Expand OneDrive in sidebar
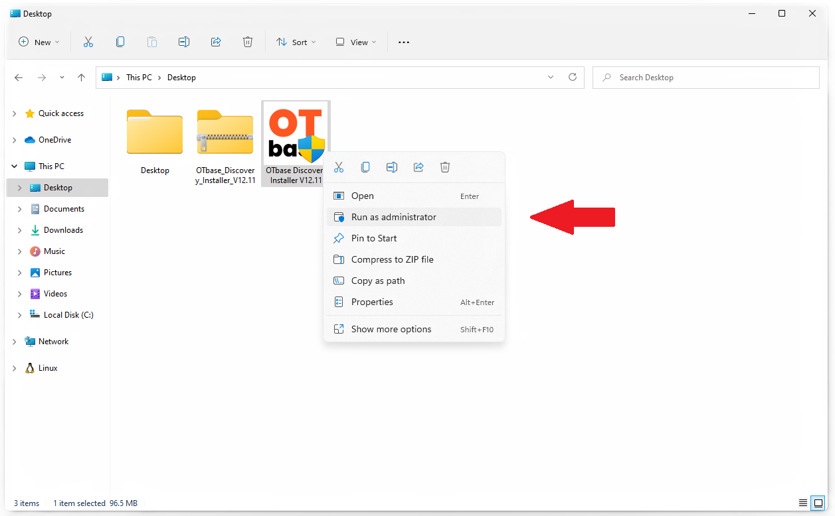The width and height of the screenshot is (835, 516). click(x=15, y=140)
